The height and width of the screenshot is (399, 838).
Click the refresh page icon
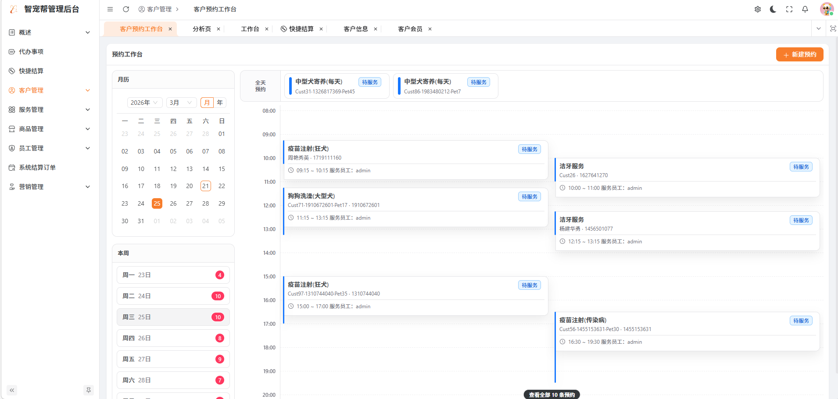(x=126, y=9)
